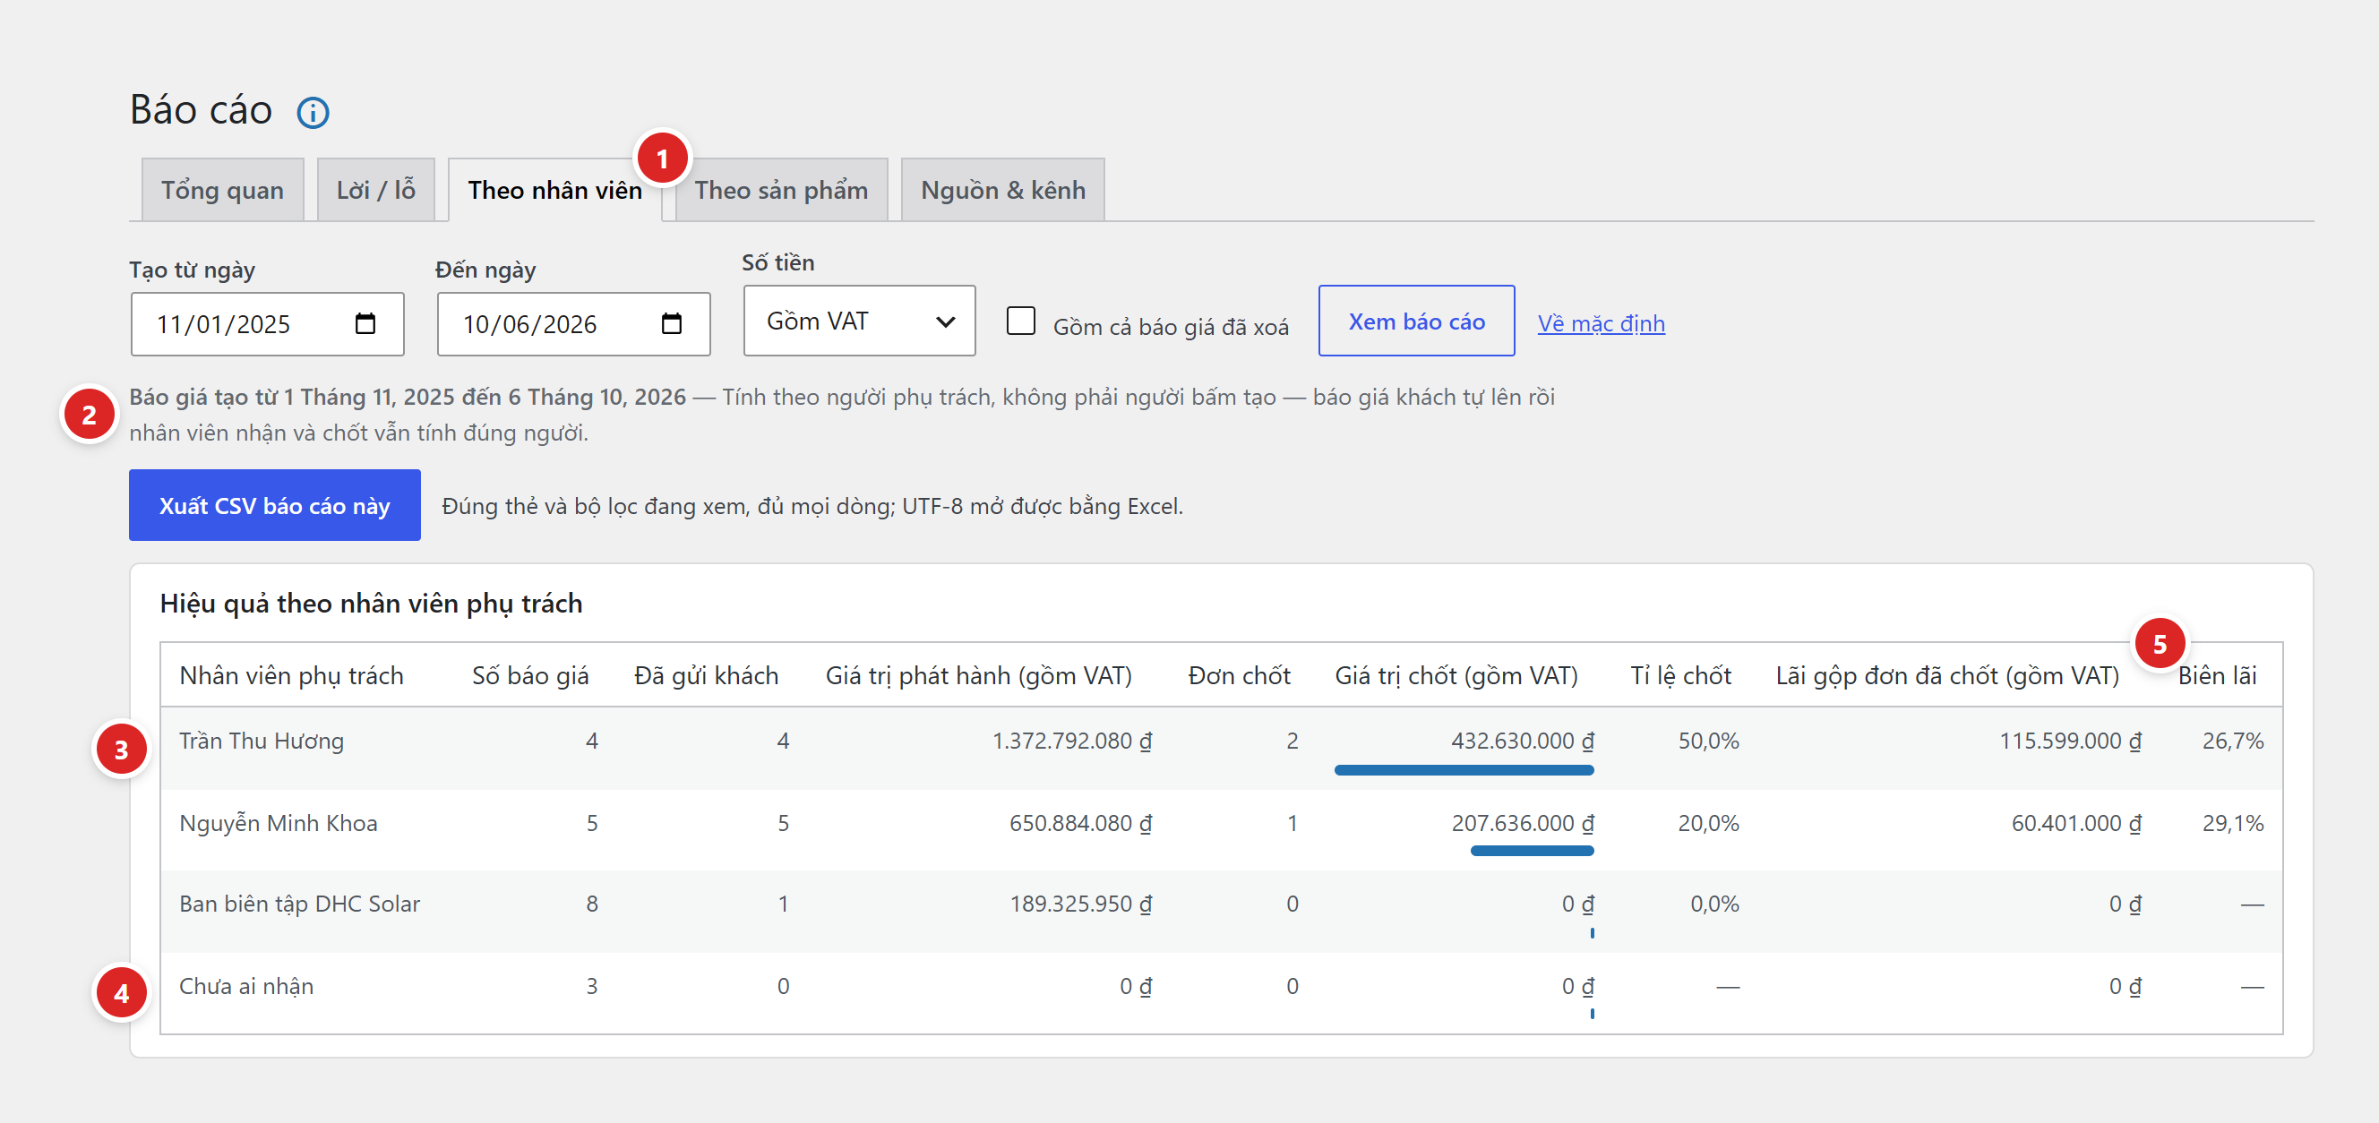This screenshot has width=2379, height=1123.
Task: Export with Xuất CSV báo cáo này
Action: pyautogui.click(x=274, y=505)
